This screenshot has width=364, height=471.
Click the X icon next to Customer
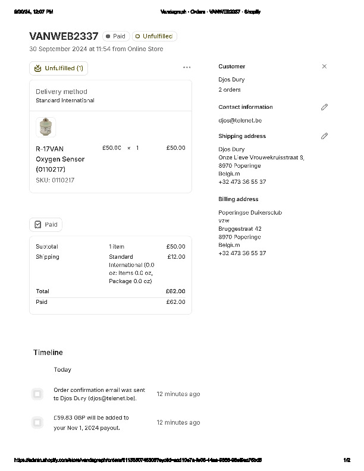324,67
